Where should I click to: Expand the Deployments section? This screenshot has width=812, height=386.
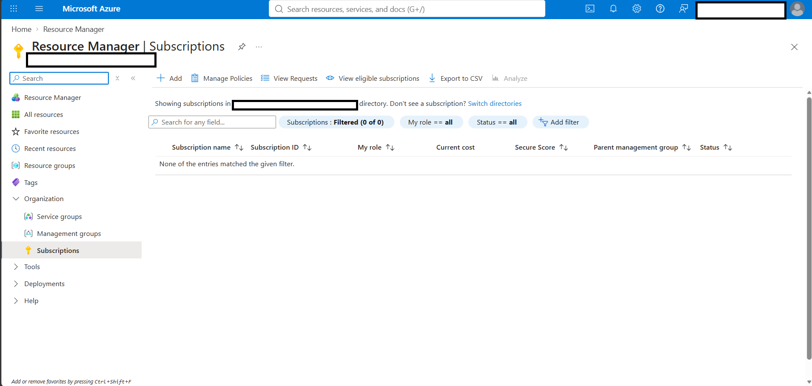pos(16,284)
